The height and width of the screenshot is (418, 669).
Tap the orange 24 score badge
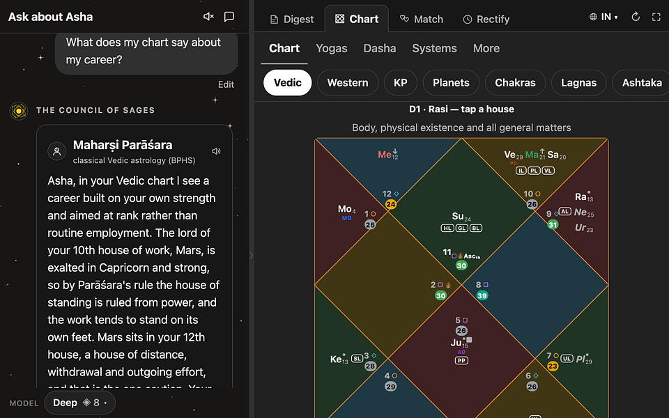[x=391, y=204]
